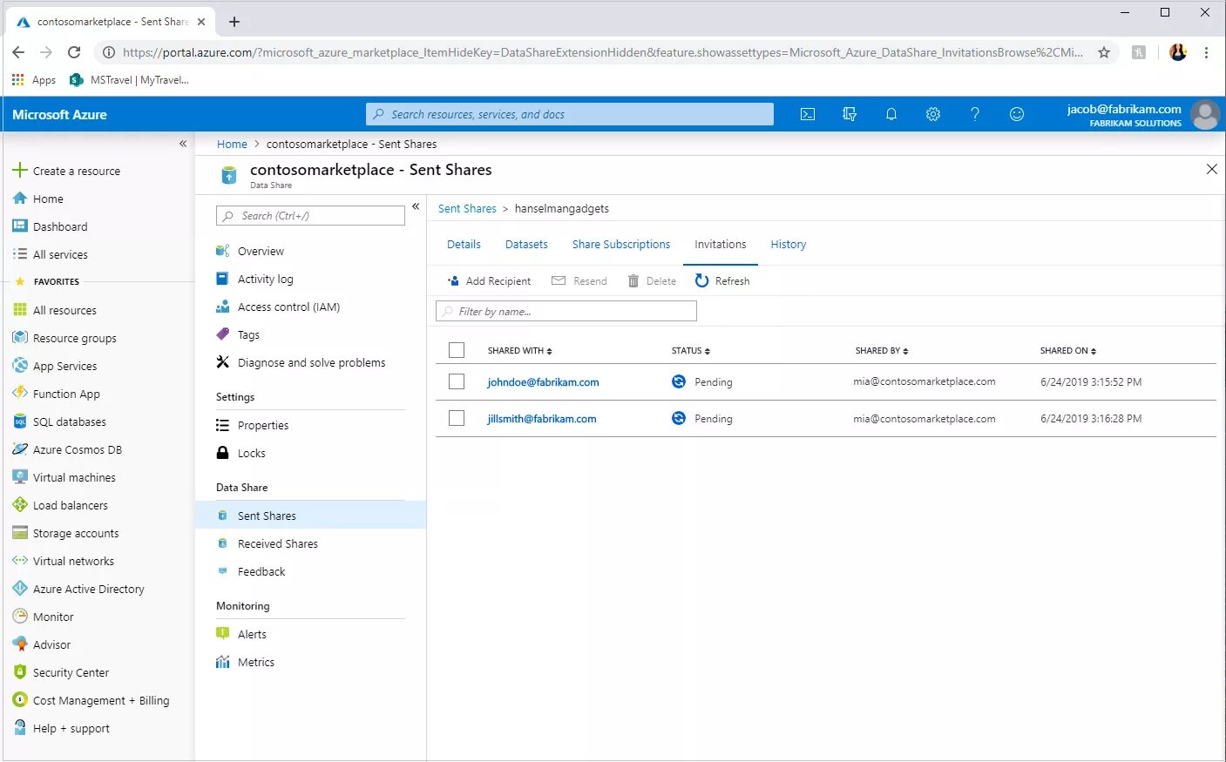The image size is (1226, 762).
Task: Sort by SHARED BY column
Action: (x=882, y=350)
